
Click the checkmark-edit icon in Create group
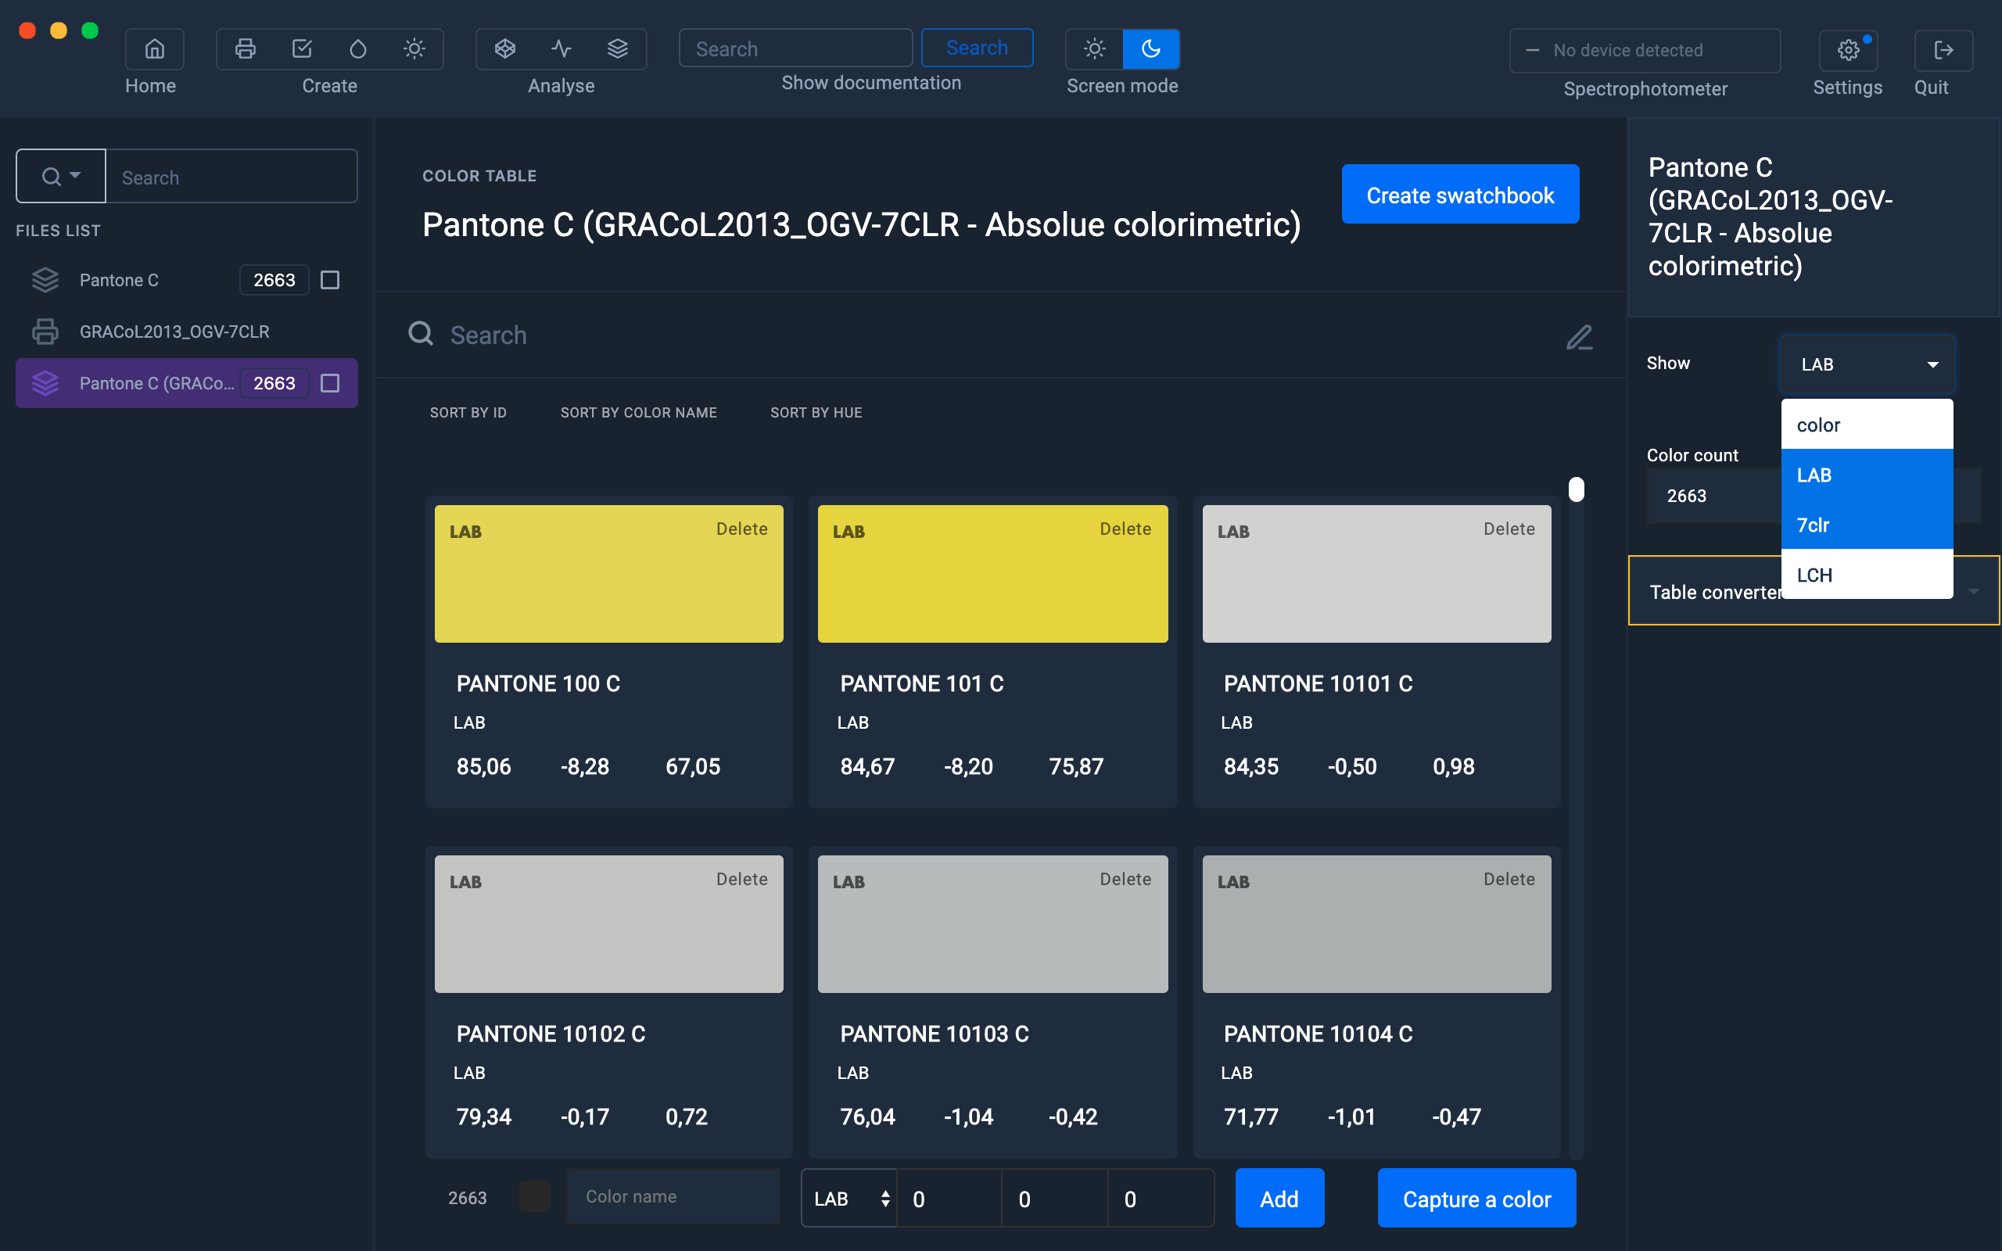click(x=302, y=48)
